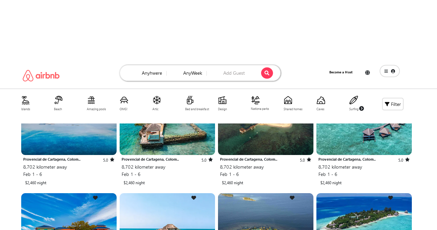The image size is (437, 230).
Task: Click "$2,460 night" under the overwater bungalows photo
Action: click(331, 183)
